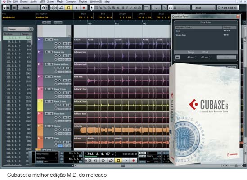Select the Range Selection tool in toolbar
The width and height of the screenshot is (247, 180).
tap(96, 8)
